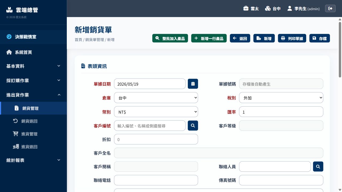This screenshot has height=192, width=342.
Task: Click the 單據號碼 field
Action: click(x=281, y=84)
